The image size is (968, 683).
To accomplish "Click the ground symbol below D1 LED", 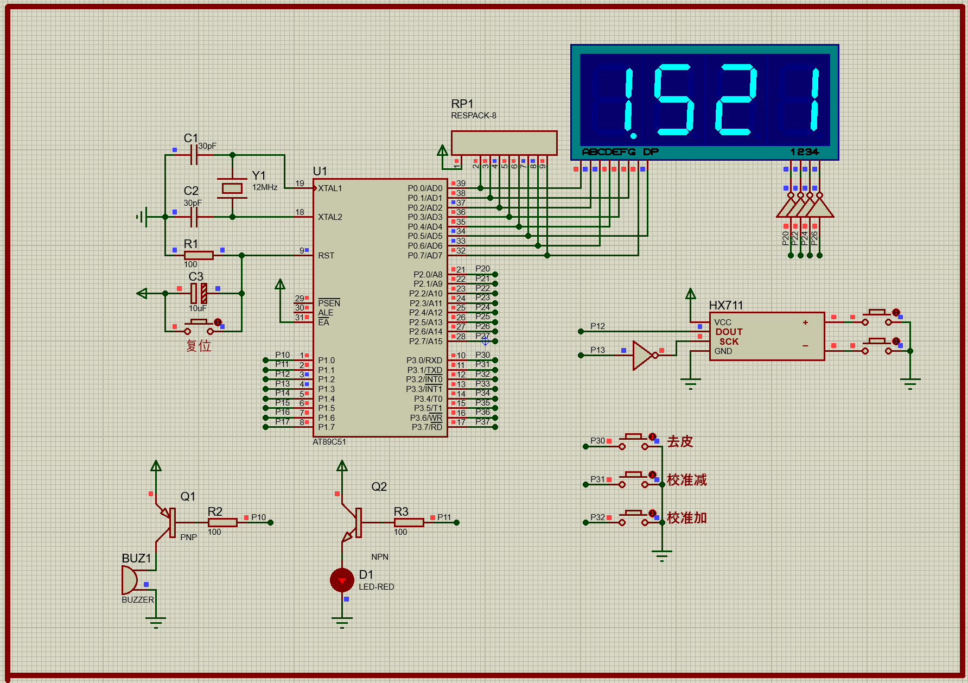I will point(342,622).
